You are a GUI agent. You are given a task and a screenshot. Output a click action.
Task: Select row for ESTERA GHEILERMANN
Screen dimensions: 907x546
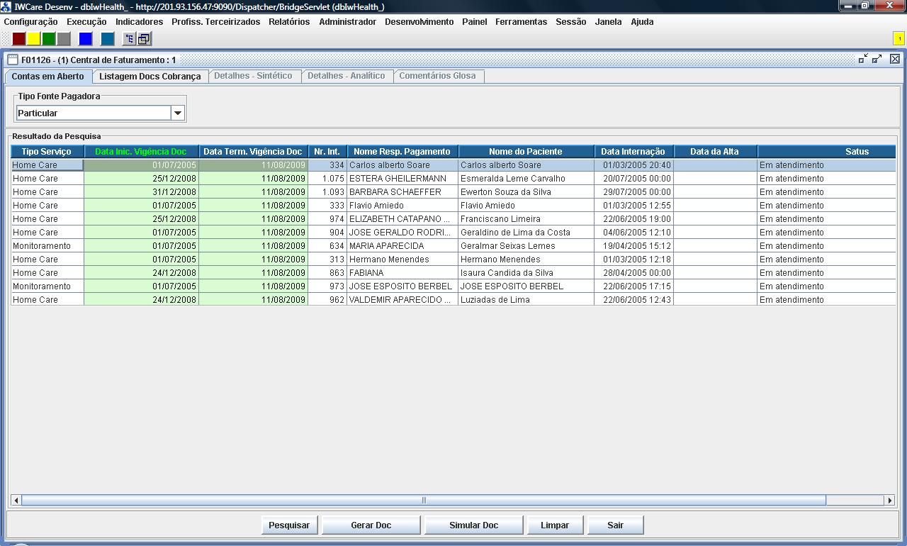(x=453, y=179)
